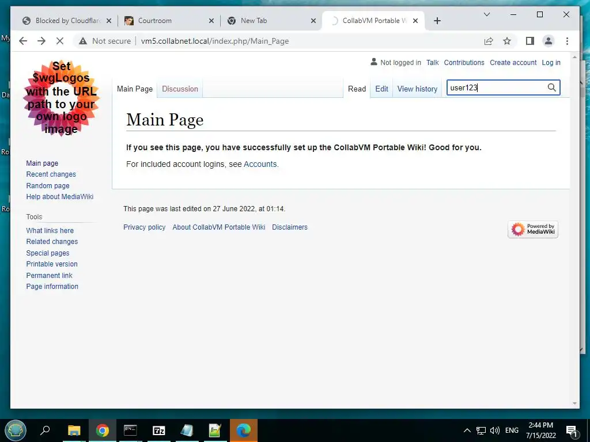This screenshot has height=442, width=590.
Task: Open the Chrome profile avatar
Action: 549,41
